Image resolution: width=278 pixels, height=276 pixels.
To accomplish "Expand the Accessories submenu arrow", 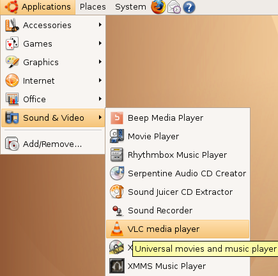I will coord(100,25).
